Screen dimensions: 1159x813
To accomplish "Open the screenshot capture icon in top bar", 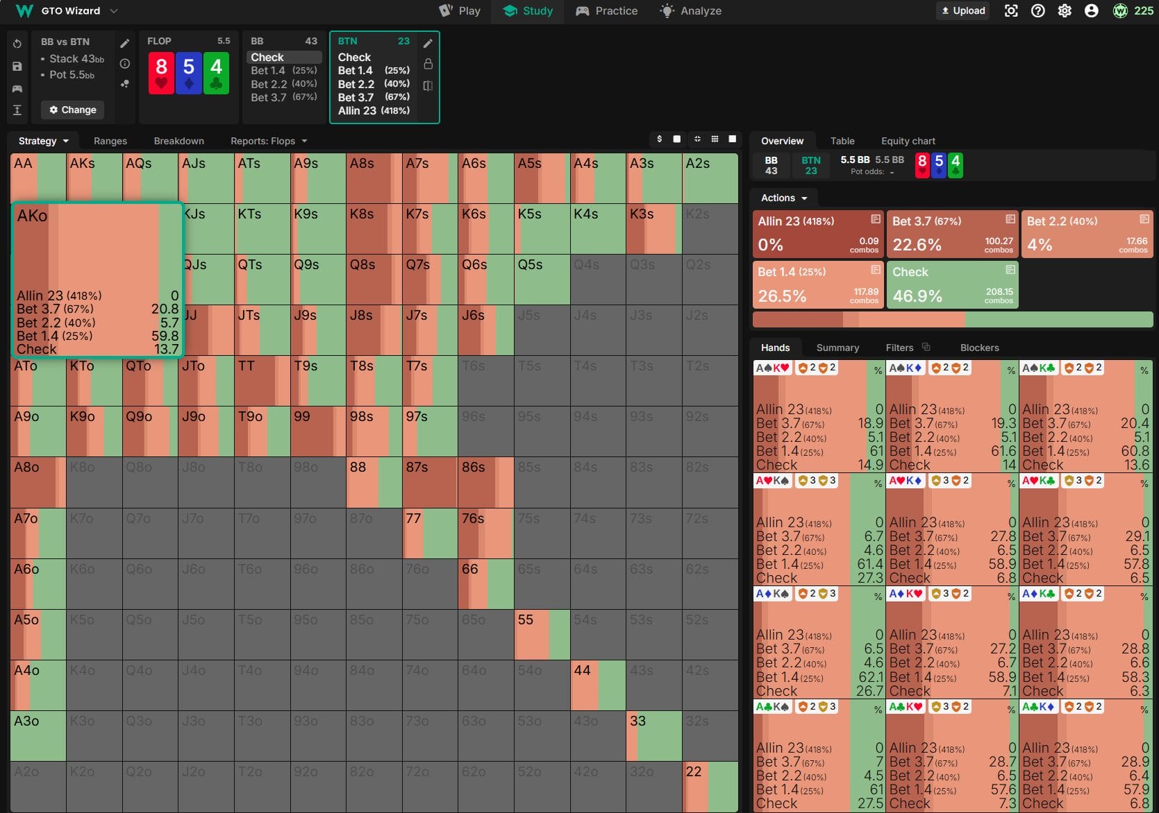I will [x=1011, y=11].
